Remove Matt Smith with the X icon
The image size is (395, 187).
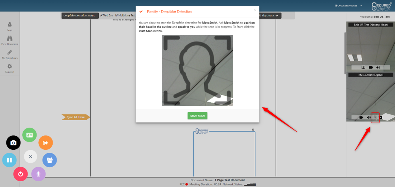[380, 117]
